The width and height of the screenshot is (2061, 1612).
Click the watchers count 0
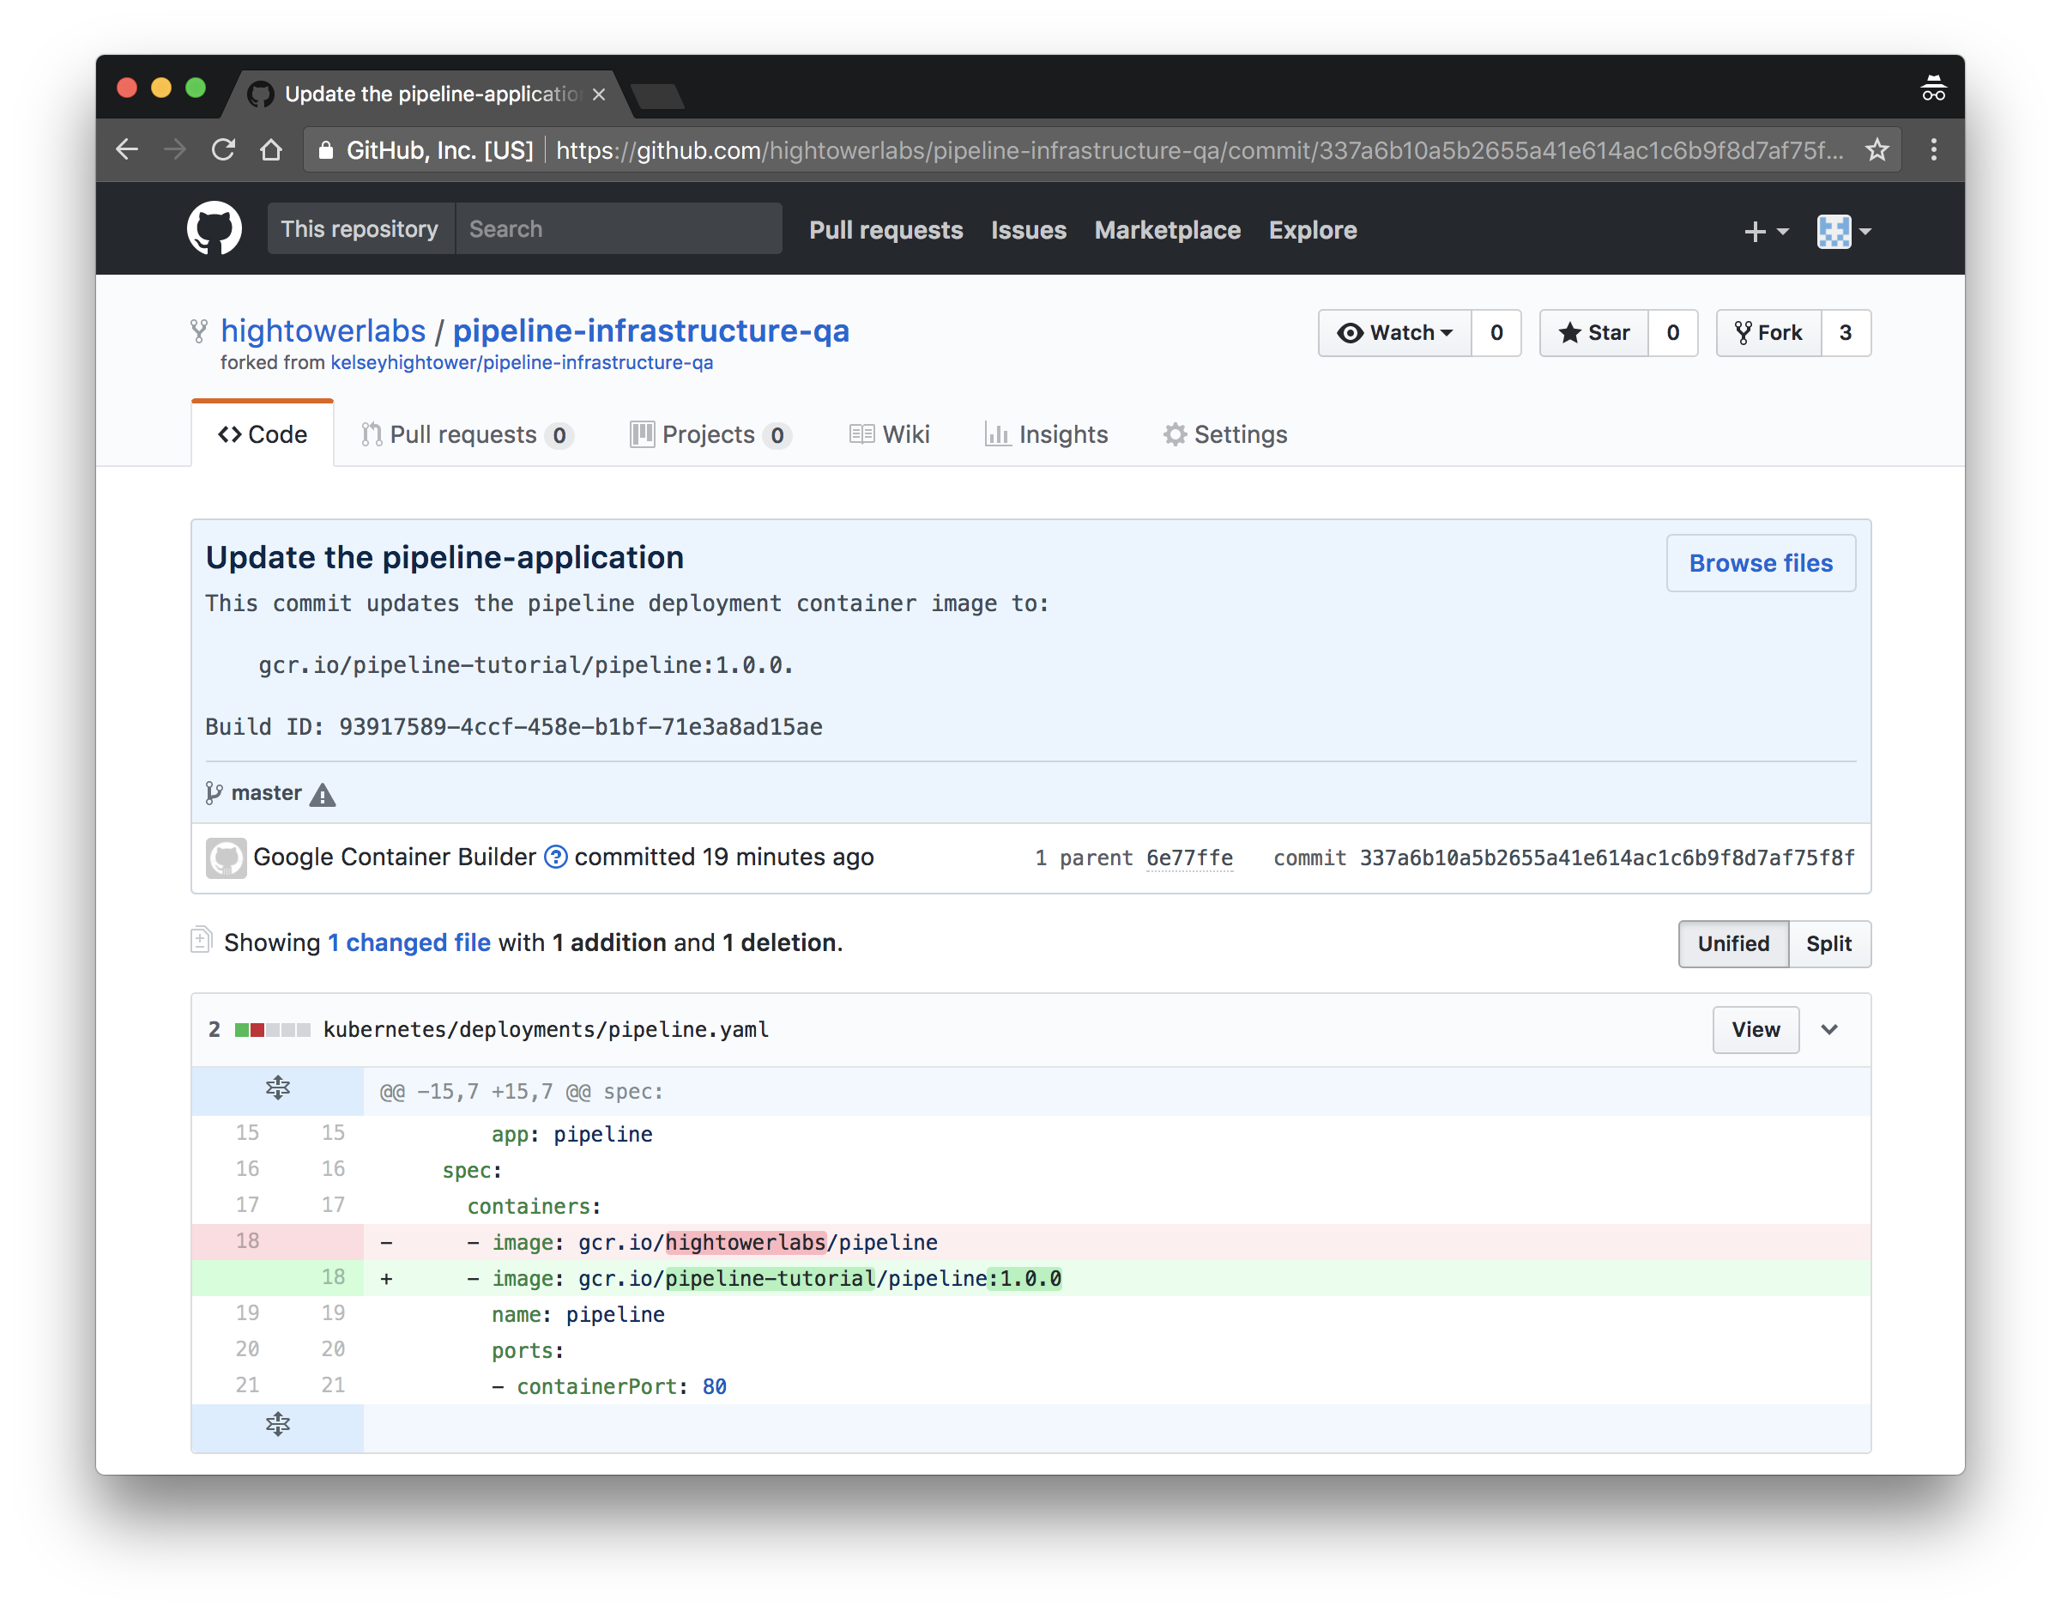point(1496,333)
